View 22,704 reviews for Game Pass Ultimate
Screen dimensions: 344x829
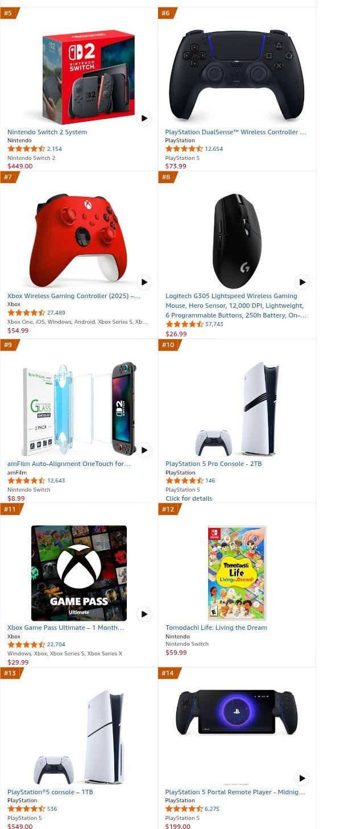tap(56, 645)
